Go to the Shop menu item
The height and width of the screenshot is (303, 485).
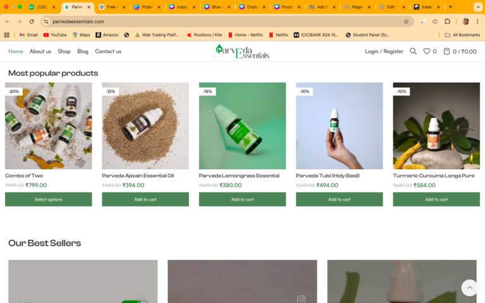[x=64, y=51]
